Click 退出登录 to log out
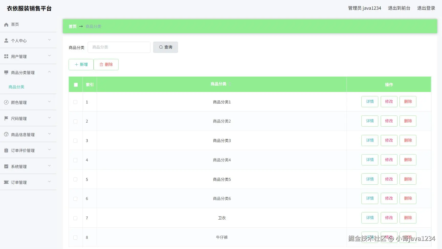Image resolution: width=442 pixels, height=249 pixels. pos(426,8)
